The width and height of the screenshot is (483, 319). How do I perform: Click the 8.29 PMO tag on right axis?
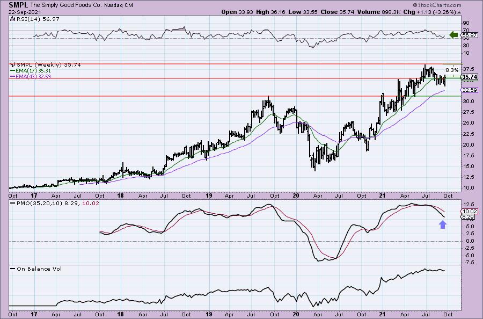(469, 217)
